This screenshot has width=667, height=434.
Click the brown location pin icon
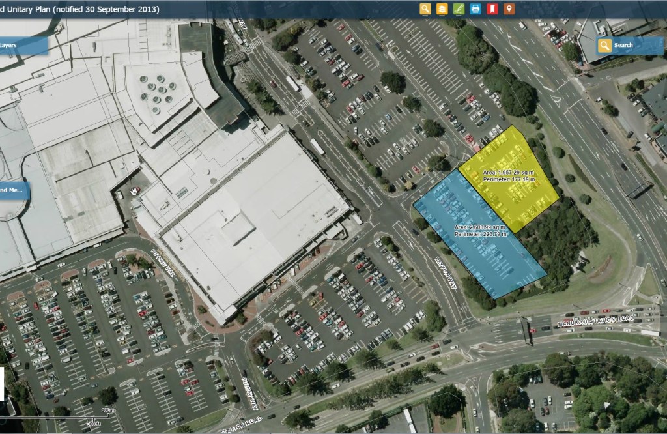tap(509, 8)
